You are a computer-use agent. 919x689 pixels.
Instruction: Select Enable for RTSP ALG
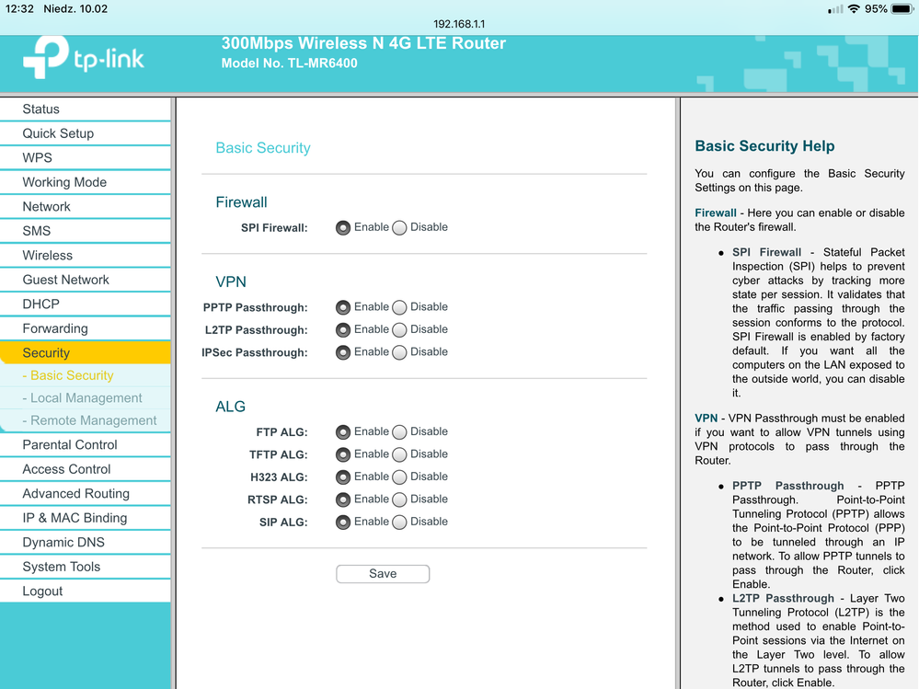343,500
